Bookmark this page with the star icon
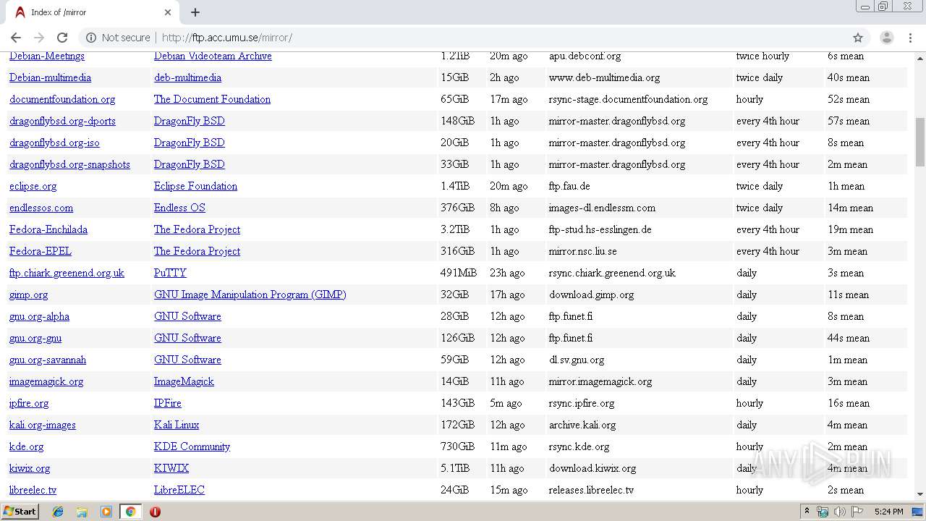Screen dimensions: 926x521 858,38
